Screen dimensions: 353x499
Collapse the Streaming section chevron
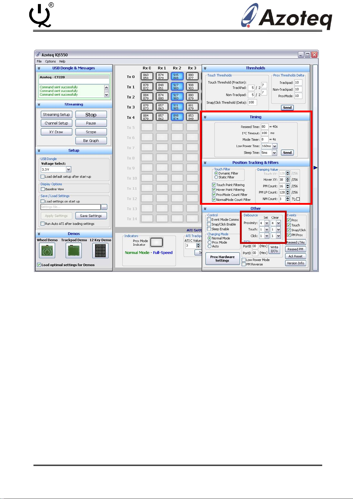[39, 105]
